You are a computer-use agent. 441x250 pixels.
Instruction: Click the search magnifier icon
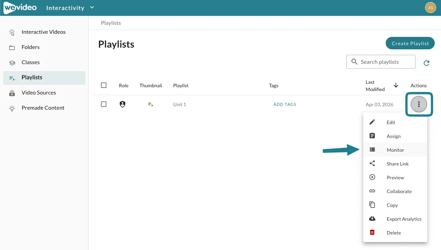coord(354,62)
